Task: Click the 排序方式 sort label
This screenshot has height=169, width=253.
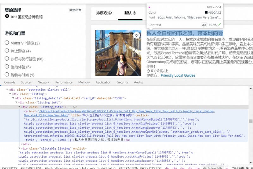Action: [104, 13]
